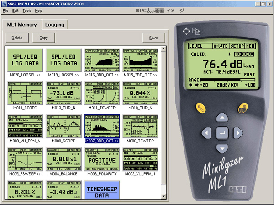The height and width of the screenshot is (206, 274).
Task: Open the Help menu
Action: (x=39, y=11)
